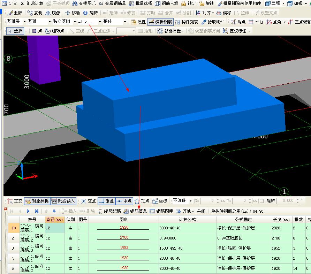The height and width of the screenshot is (274, 311).
Task: Click 批量删除未使用构件
Action: coord(239,3)
